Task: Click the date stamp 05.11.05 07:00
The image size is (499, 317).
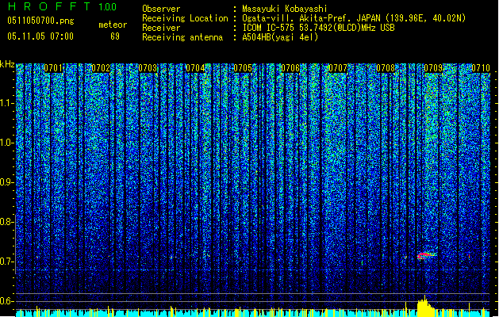Action: pyautogui.click(x=40, y=36)
